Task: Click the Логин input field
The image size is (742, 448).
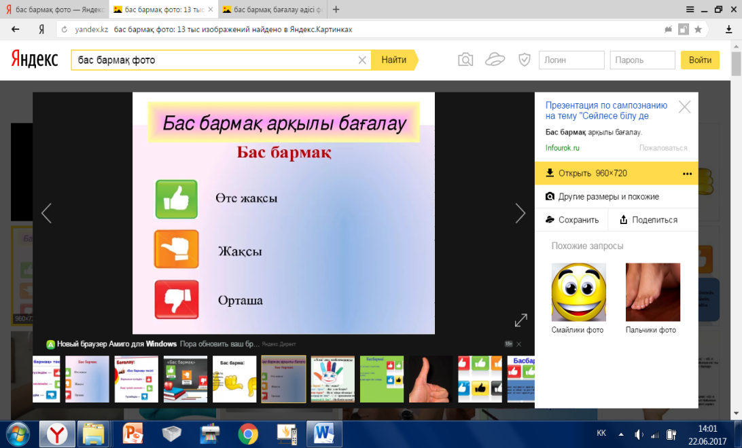Action: tap(571, 60)
